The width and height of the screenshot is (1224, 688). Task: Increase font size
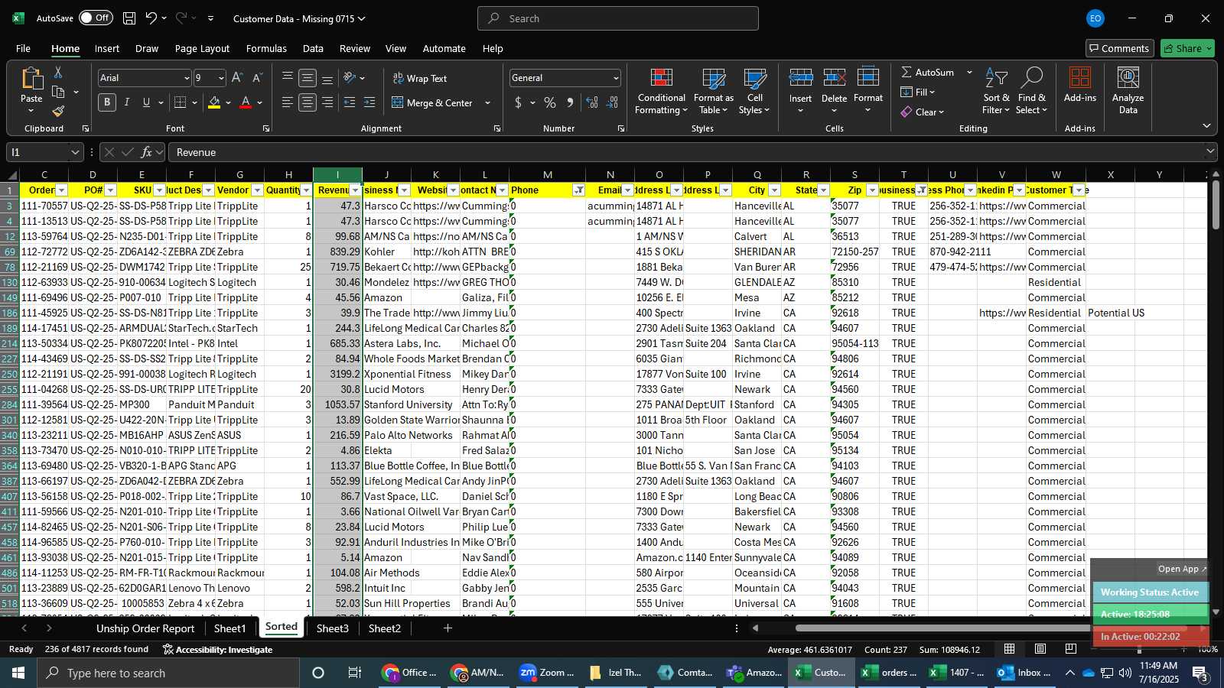coord(237,78)
